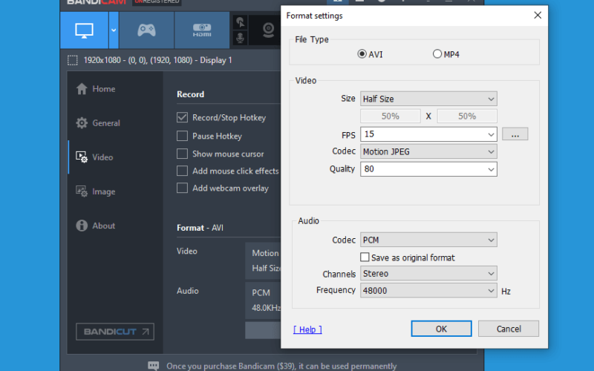The width and height of the screenshot is (594, 371).
Task: Uncheck Record/Stop Hotkey checkbox
Action: pos(182,117)
